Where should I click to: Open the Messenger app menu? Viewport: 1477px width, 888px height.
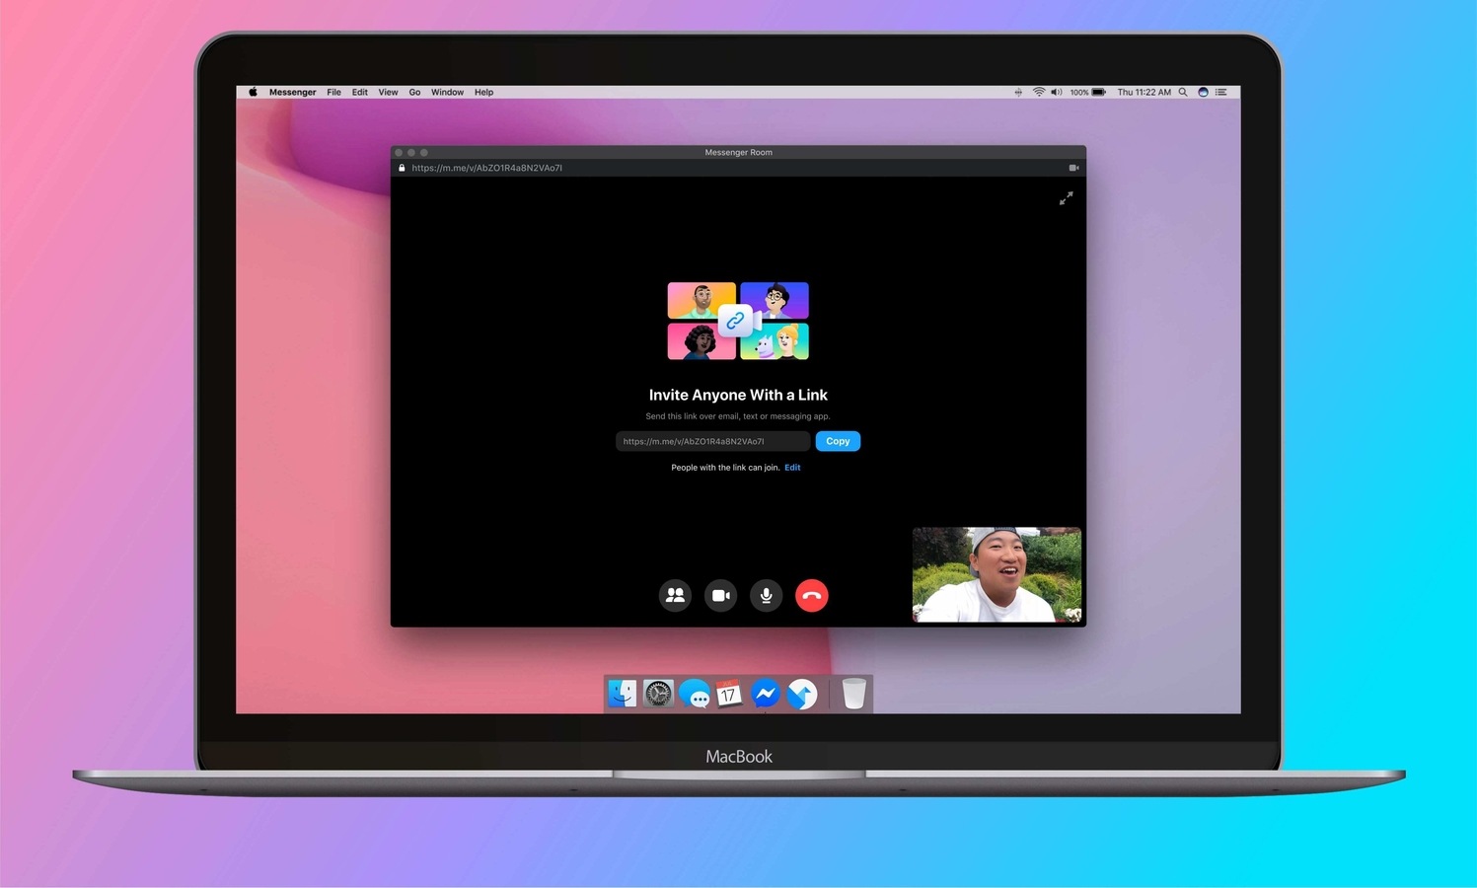pos(292,92)
